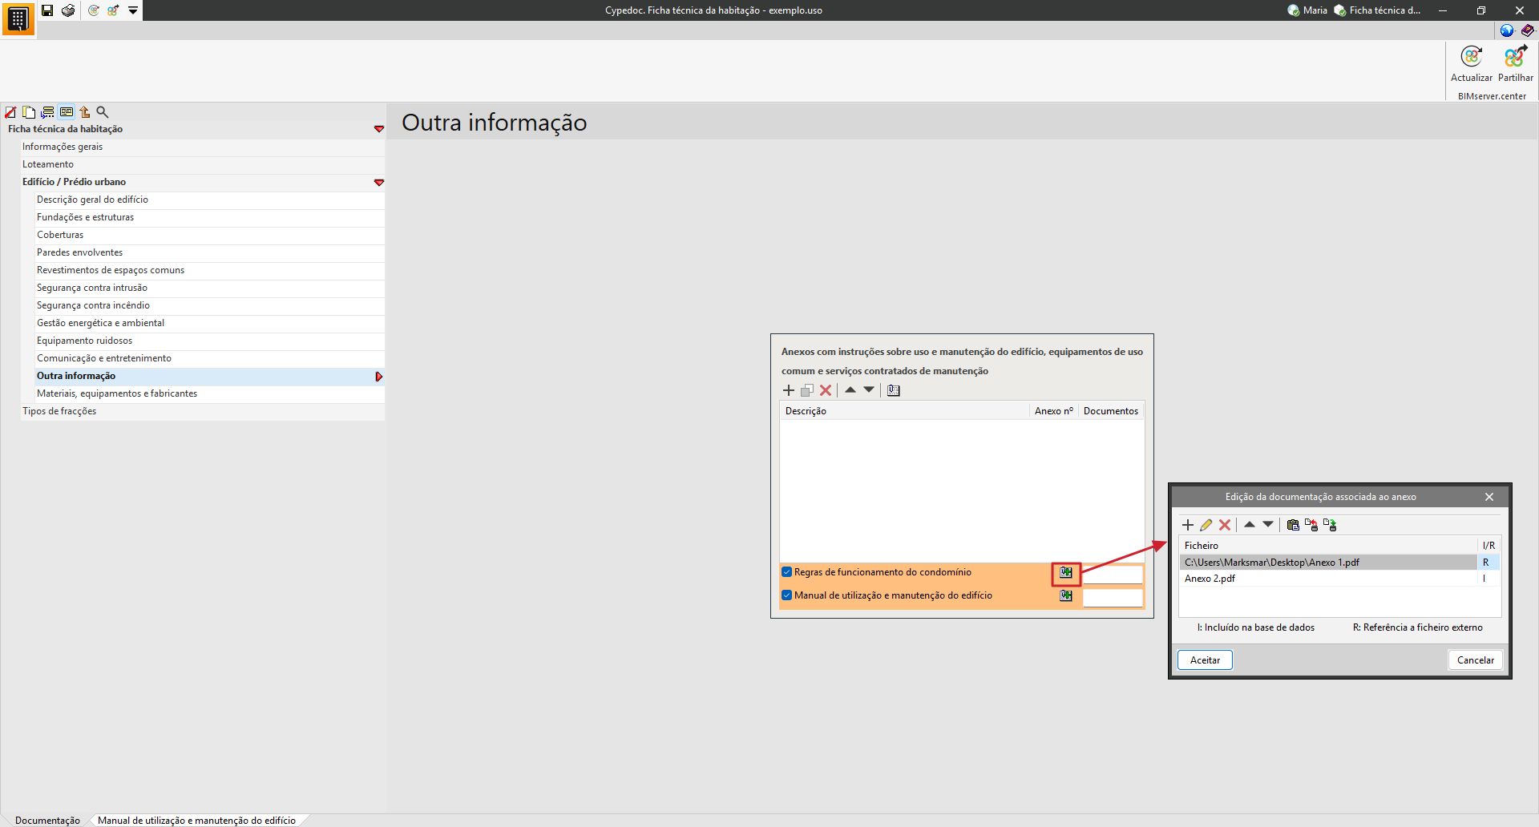The width and height of the screenshot is (1539, 827).
Task: Click the small BIMserver update icon in title bar
Action: pos(94,10)
